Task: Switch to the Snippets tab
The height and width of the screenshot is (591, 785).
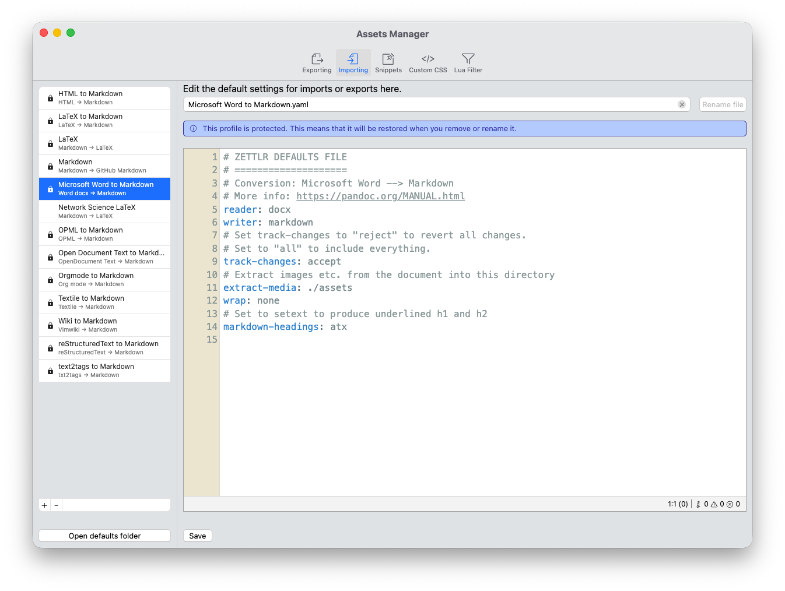Action: pyautogui.click(x=388, y=63)
